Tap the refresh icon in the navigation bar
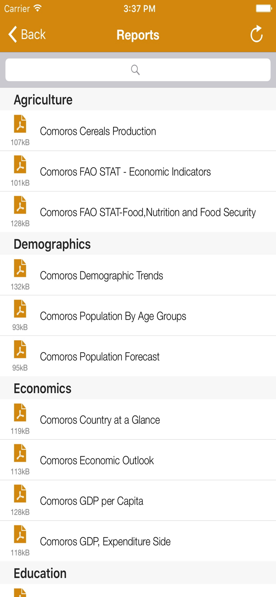Screen dimensions: 276x597 (256, 34)
